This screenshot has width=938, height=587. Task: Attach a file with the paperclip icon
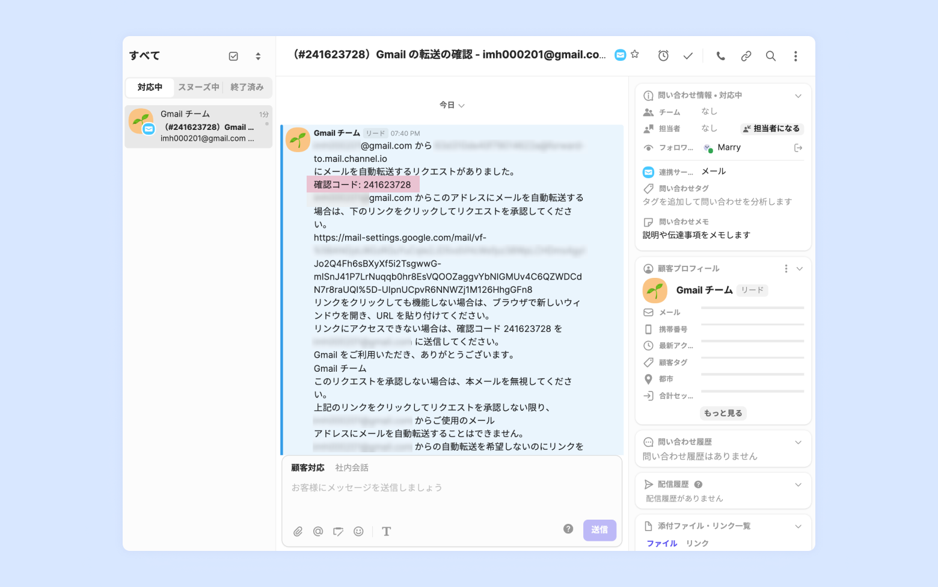tap(298, 532)
